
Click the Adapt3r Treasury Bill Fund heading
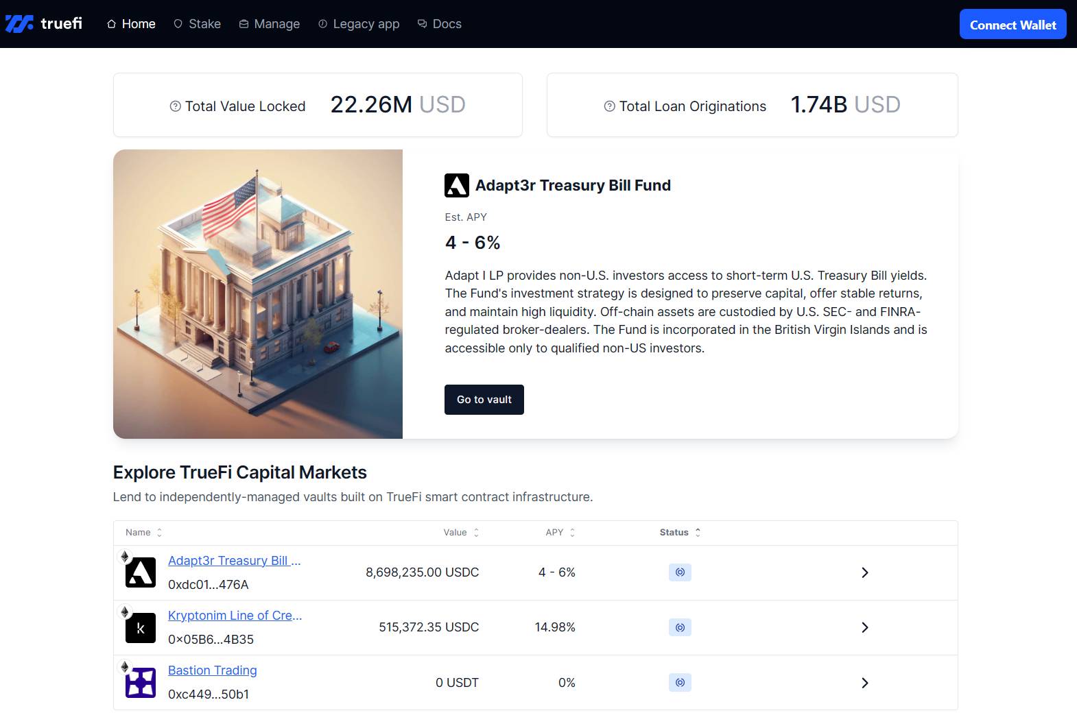click(x=573, y=185)
